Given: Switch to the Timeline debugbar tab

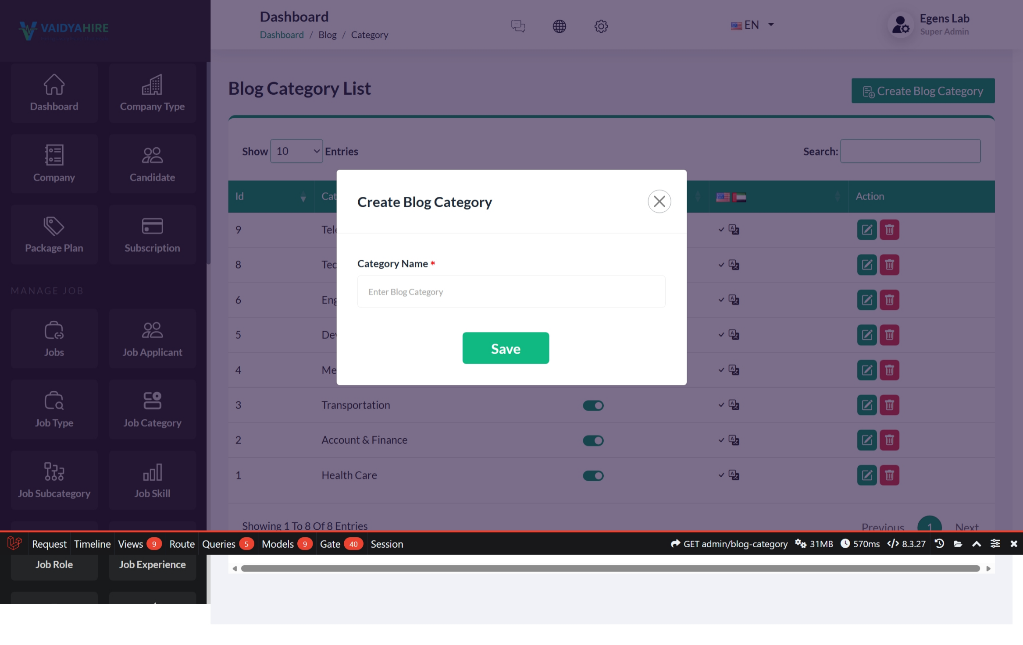Looking at the screenshot, I should 92,544.
